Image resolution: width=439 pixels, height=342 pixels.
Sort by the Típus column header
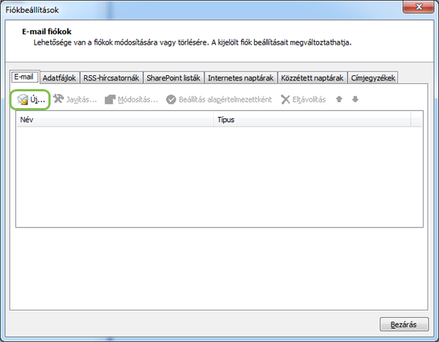click(312, 119)
